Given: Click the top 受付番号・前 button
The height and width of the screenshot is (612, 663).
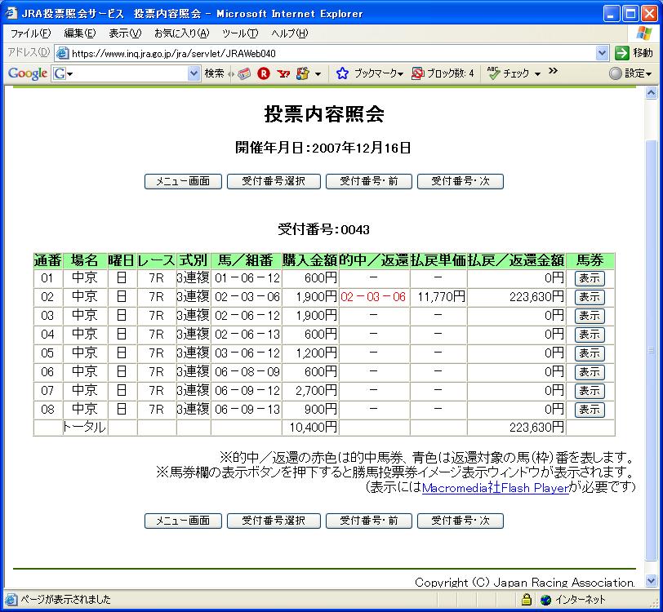Looking at the screenshot, I should (369, 181).
